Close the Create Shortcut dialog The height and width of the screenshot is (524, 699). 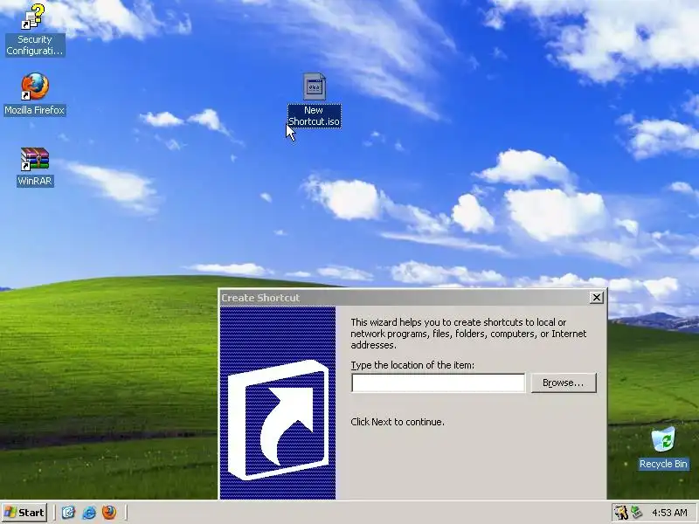597,297
